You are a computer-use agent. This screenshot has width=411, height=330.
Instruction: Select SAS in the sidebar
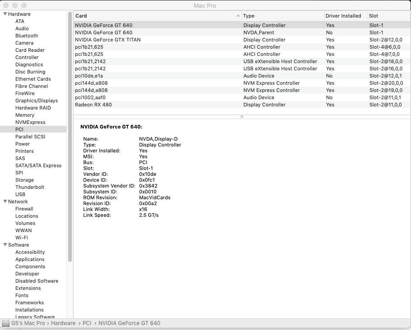pos(20,158)
